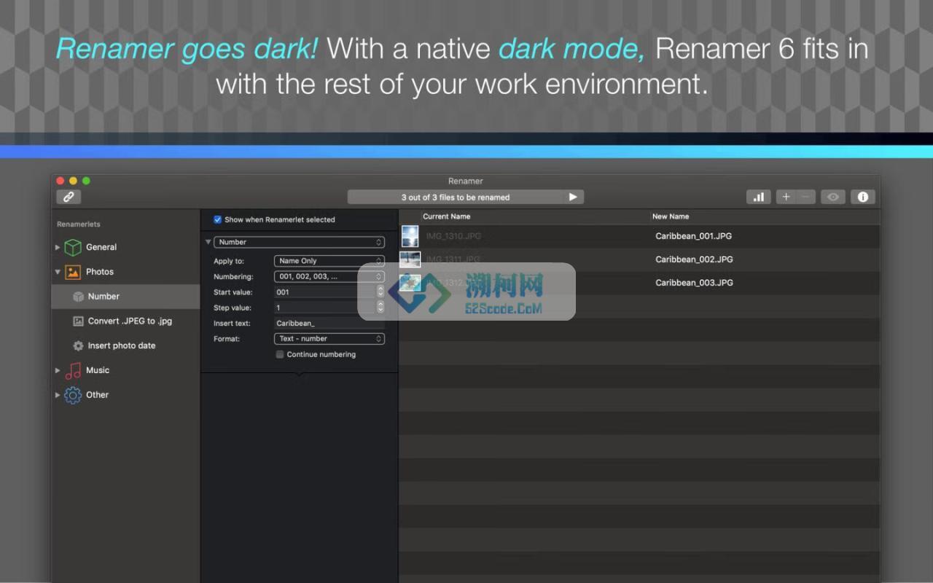Click the minus remove button

click(805, 197)
